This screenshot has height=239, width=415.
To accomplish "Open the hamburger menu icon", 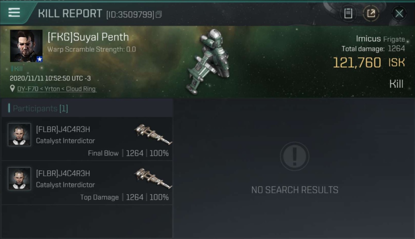I will click(14, 13).
